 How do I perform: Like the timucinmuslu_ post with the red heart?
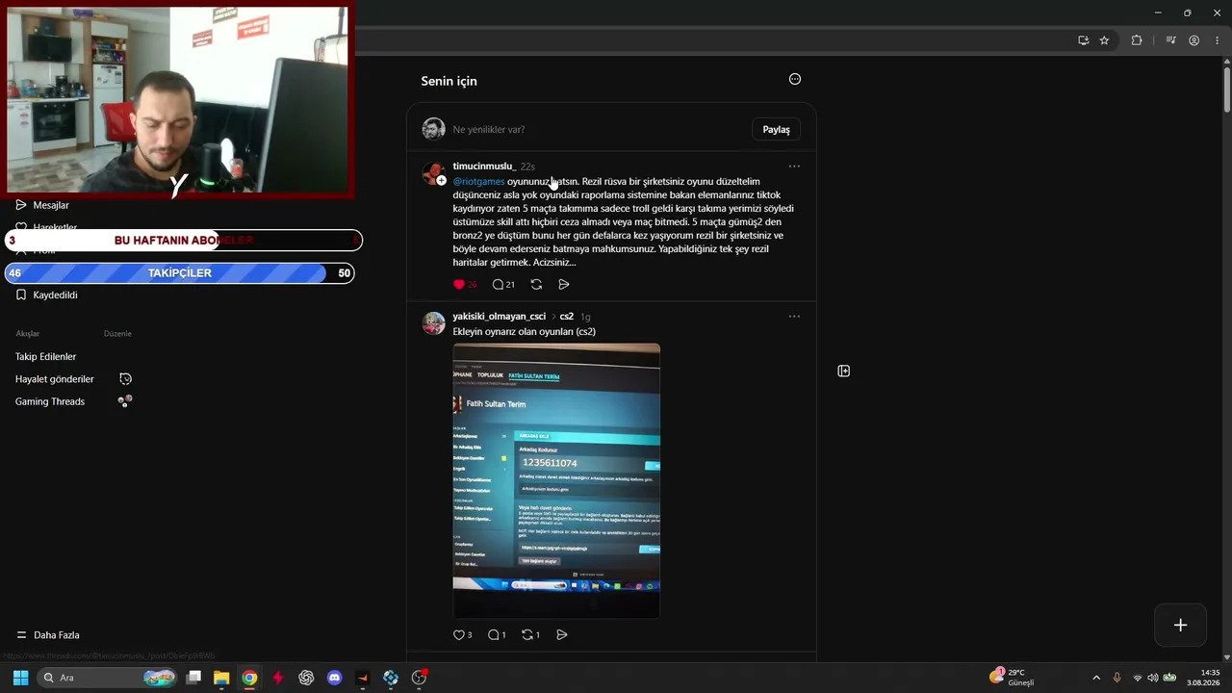click(459, 285)
